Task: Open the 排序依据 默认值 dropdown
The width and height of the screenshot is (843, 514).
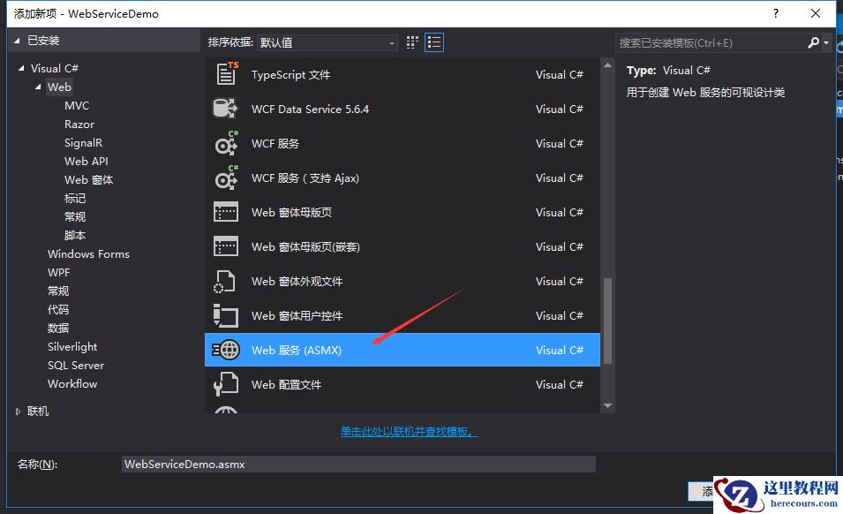Action: click(327, 42)
